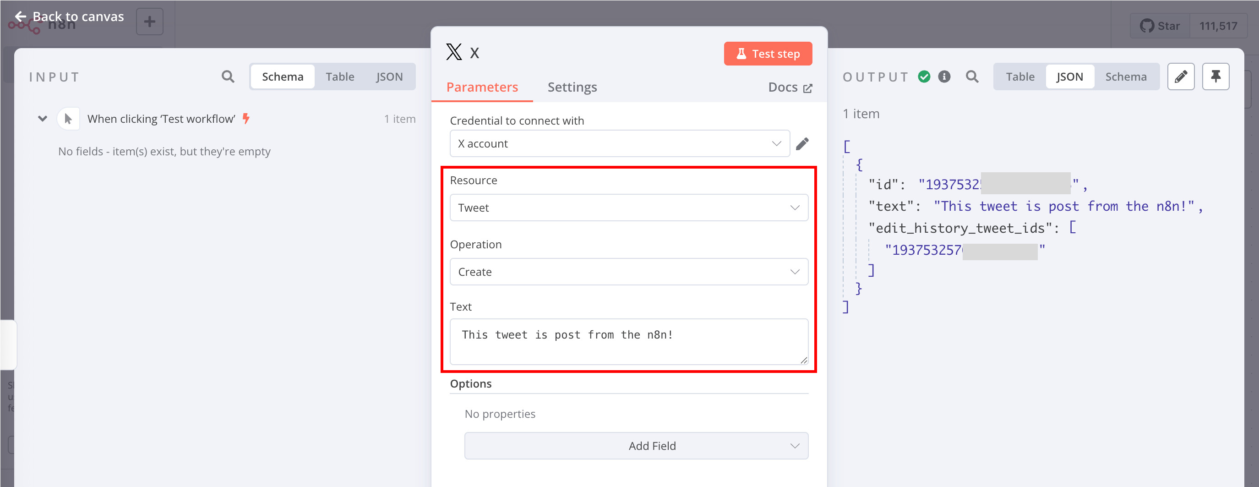
Task: Pin the output data
Action: (1215, 77)
